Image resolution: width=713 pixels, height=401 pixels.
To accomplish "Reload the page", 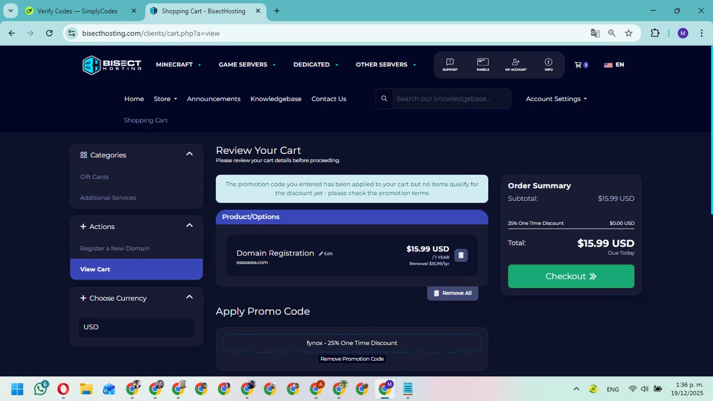I will (49, 33).
